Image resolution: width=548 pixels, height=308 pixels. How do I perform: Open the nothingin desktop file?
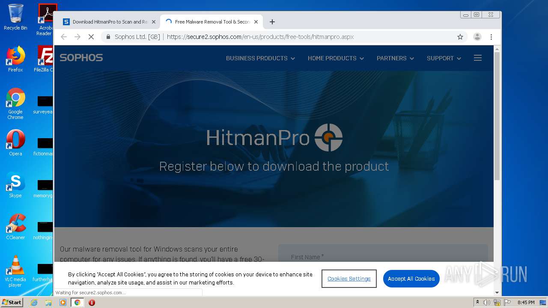(x=43, y=230)
